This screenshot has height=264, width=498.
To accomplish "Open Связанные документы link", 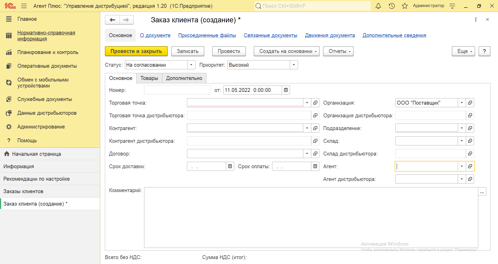I will [x=271, y=35].
